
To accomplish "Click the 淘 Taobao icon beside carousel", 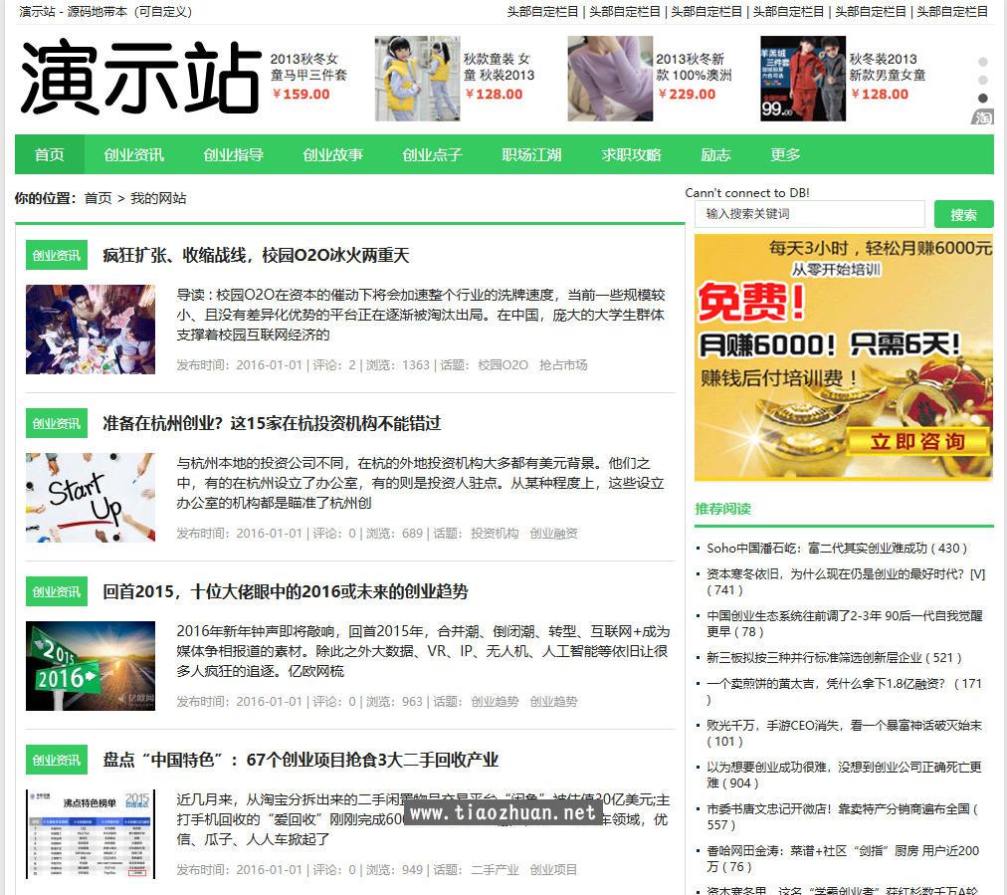I will (982, 116).
